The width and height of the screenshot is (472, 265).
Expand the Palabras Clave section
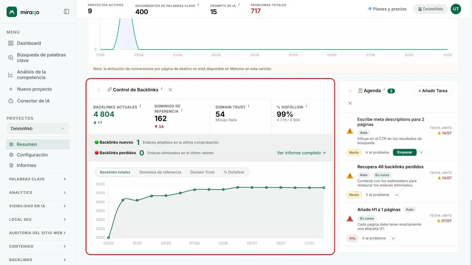tap(38, 179)
